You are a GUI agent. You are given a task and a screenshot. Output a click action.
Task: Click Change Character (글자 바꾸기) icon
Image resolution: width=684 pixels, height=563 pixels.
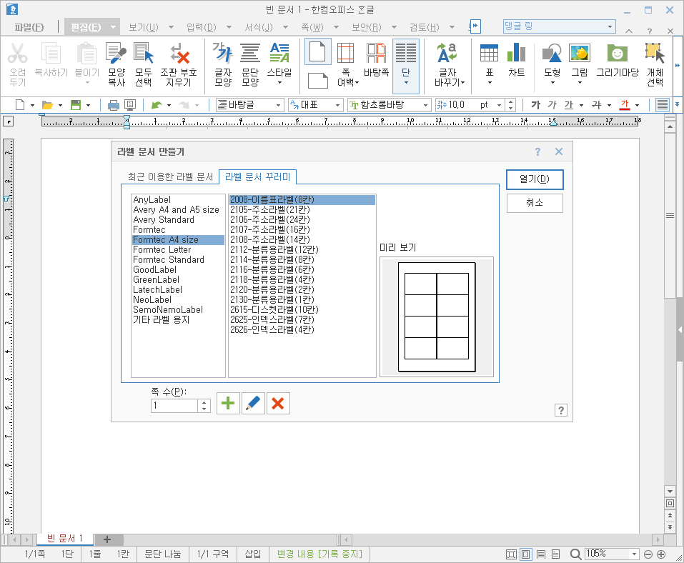[447, 53]
